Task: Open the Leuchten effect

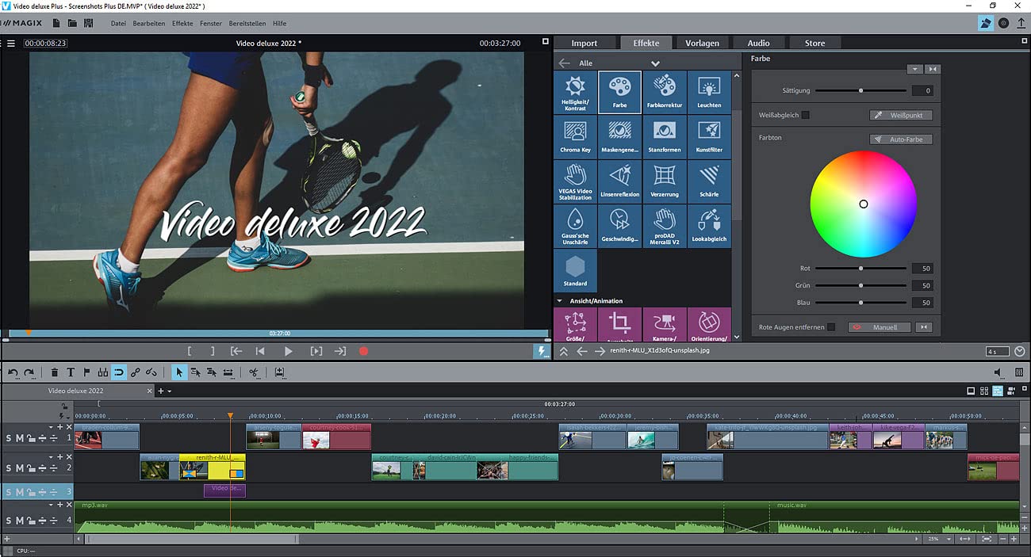Action: [709, 93]
